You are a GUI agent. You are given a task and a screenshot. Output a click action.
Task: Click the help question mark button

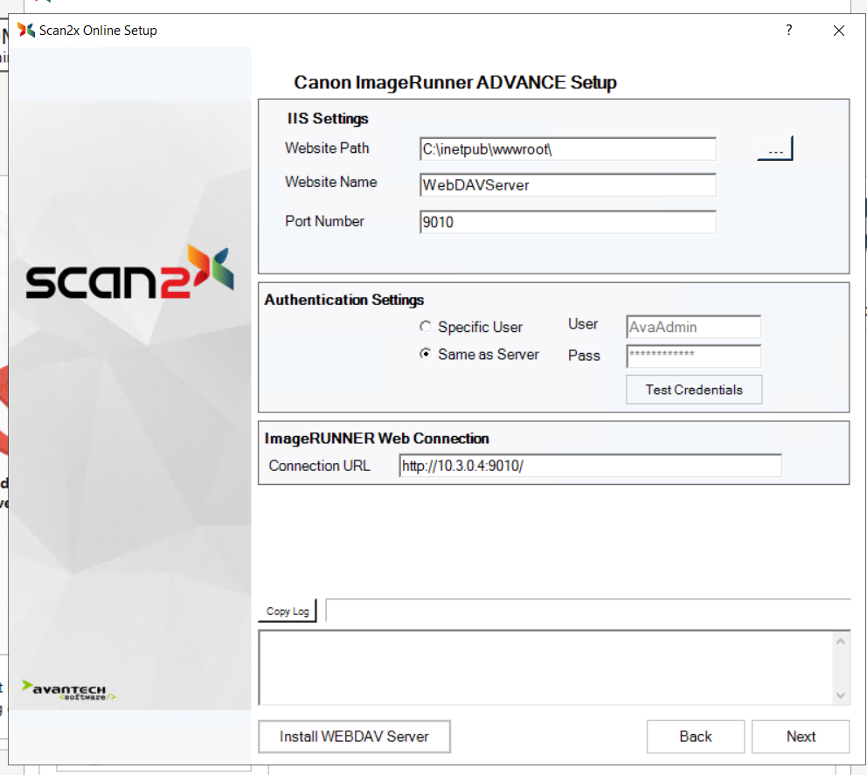(x=789, y=31)
